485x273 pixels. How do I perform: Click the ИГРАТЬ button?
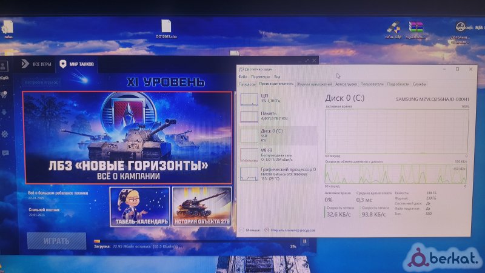pos(56,241)
